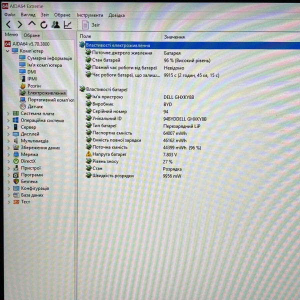Click the Розгін flame icon
The height and width of the screenshot is (300, 300).
click(23, 85)
